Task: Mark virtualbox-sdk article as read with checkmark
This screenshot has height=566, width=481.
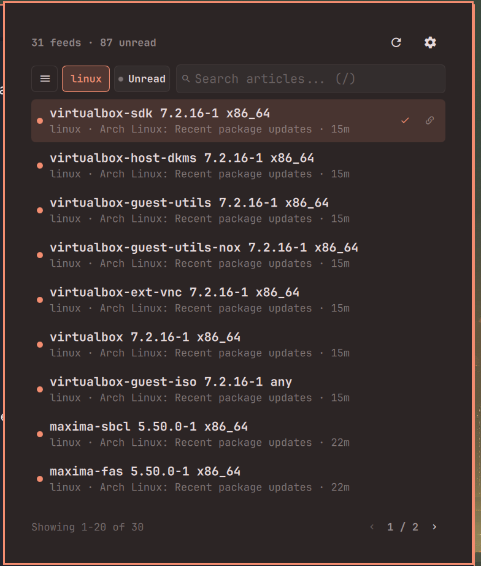Action: point(405,121)
